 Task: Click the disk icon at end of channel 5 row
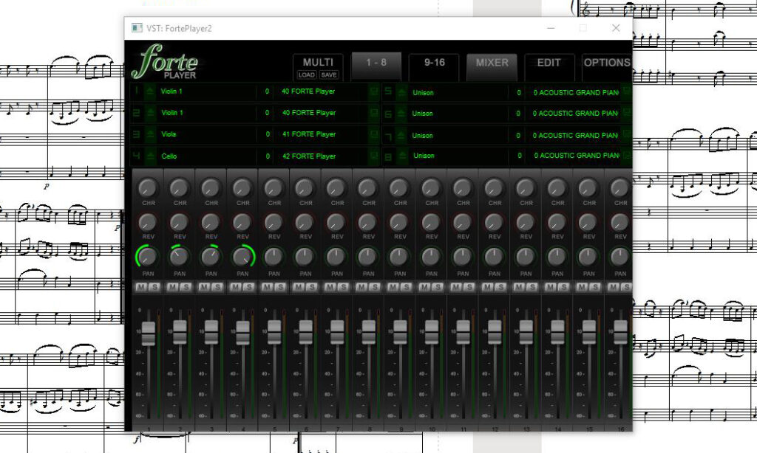(x=627, y=91)
